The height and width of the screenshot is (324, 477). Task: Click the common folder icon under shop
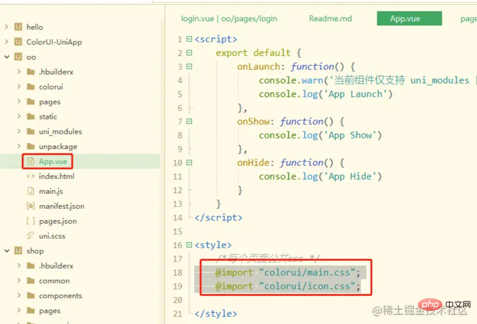(30, 280)
